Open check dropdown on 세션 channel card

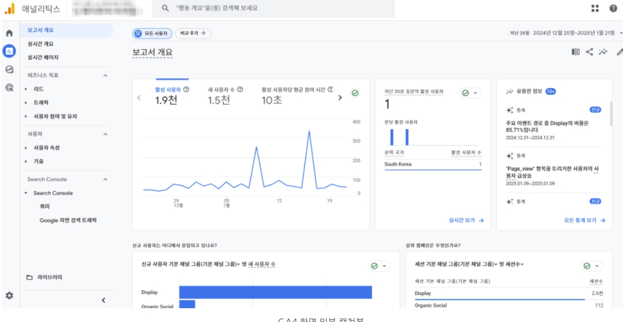pos(592,266)
